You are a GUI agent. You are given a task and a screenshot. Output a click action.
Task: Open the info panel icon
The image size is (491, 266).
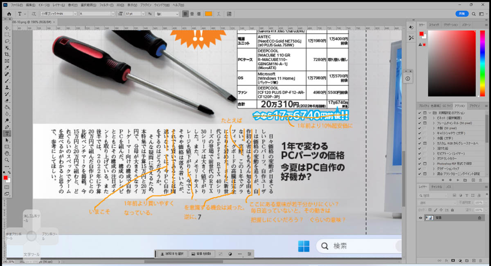tap(408, 78)
